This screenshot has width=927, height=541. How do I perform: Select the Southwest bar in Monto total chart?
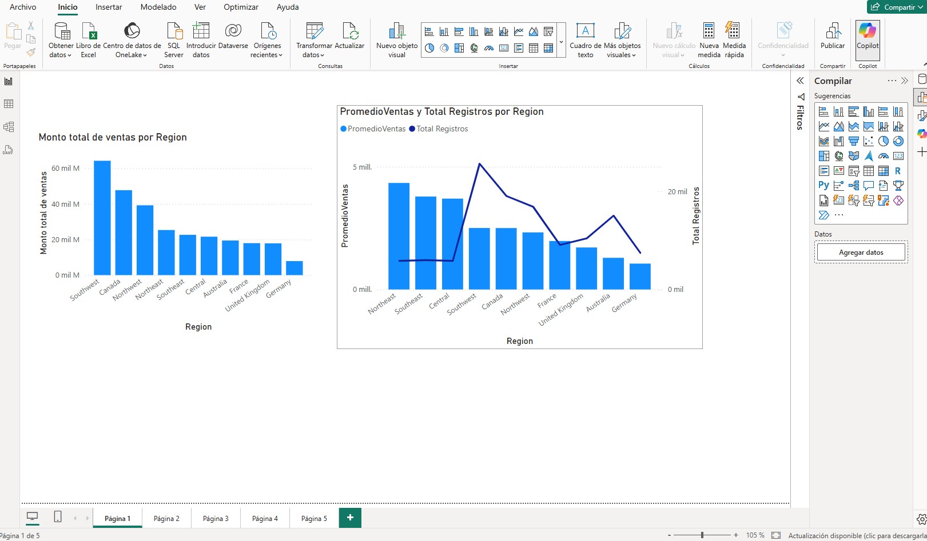coord(102,218)
